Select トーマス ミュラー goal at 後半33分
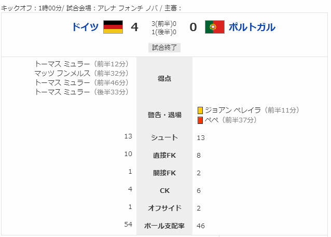331x237 pixels. [x=81, y=92]
